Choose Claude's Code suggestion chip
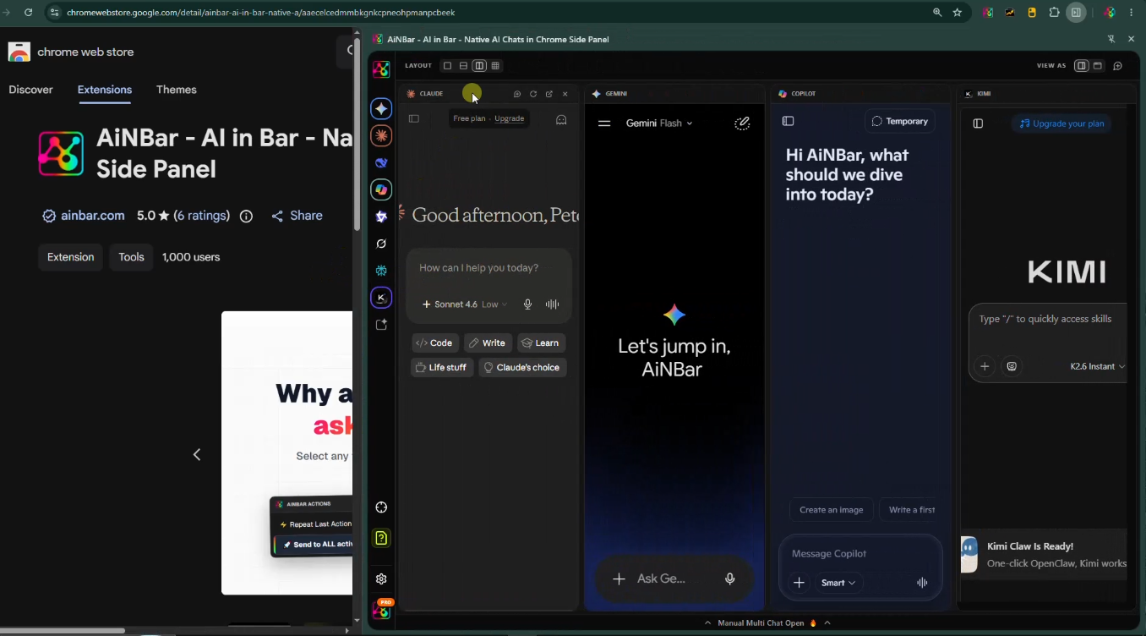1146x636 pixels. [435, 343]
